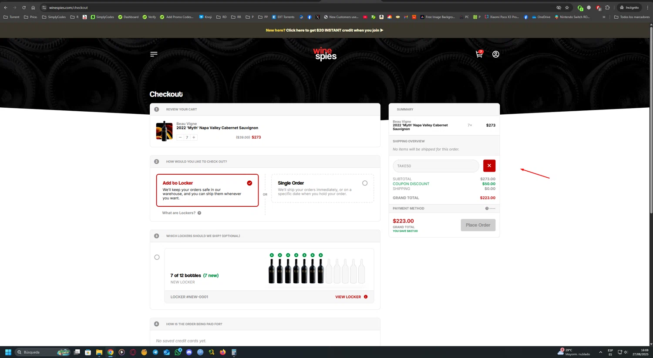Select the Single Order radio option
Image resolution: width=653 pixels, height=358 pixels.
[x=365, y=183]
